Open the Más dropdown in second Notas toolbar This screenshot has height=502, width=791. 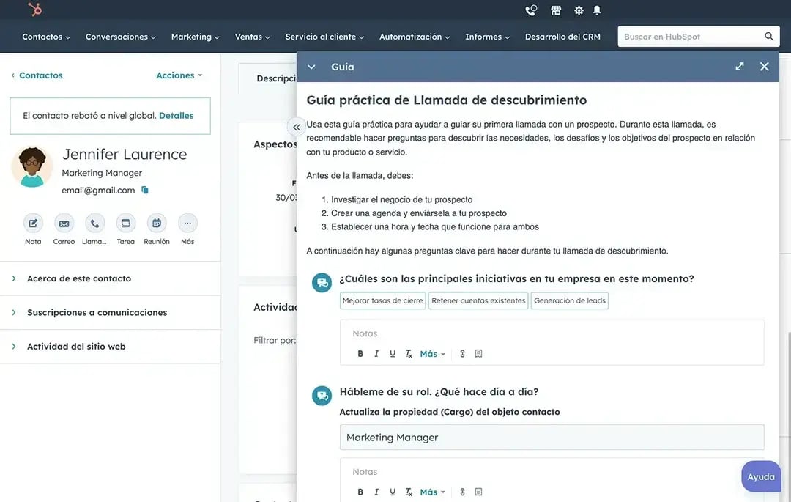tap(432, 492)
